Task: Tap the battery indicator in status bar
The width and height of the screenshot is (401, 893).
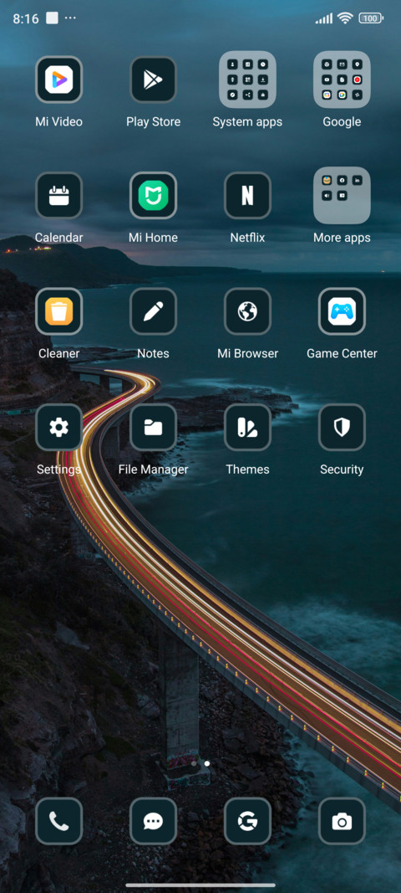Action: coord(371,18)
